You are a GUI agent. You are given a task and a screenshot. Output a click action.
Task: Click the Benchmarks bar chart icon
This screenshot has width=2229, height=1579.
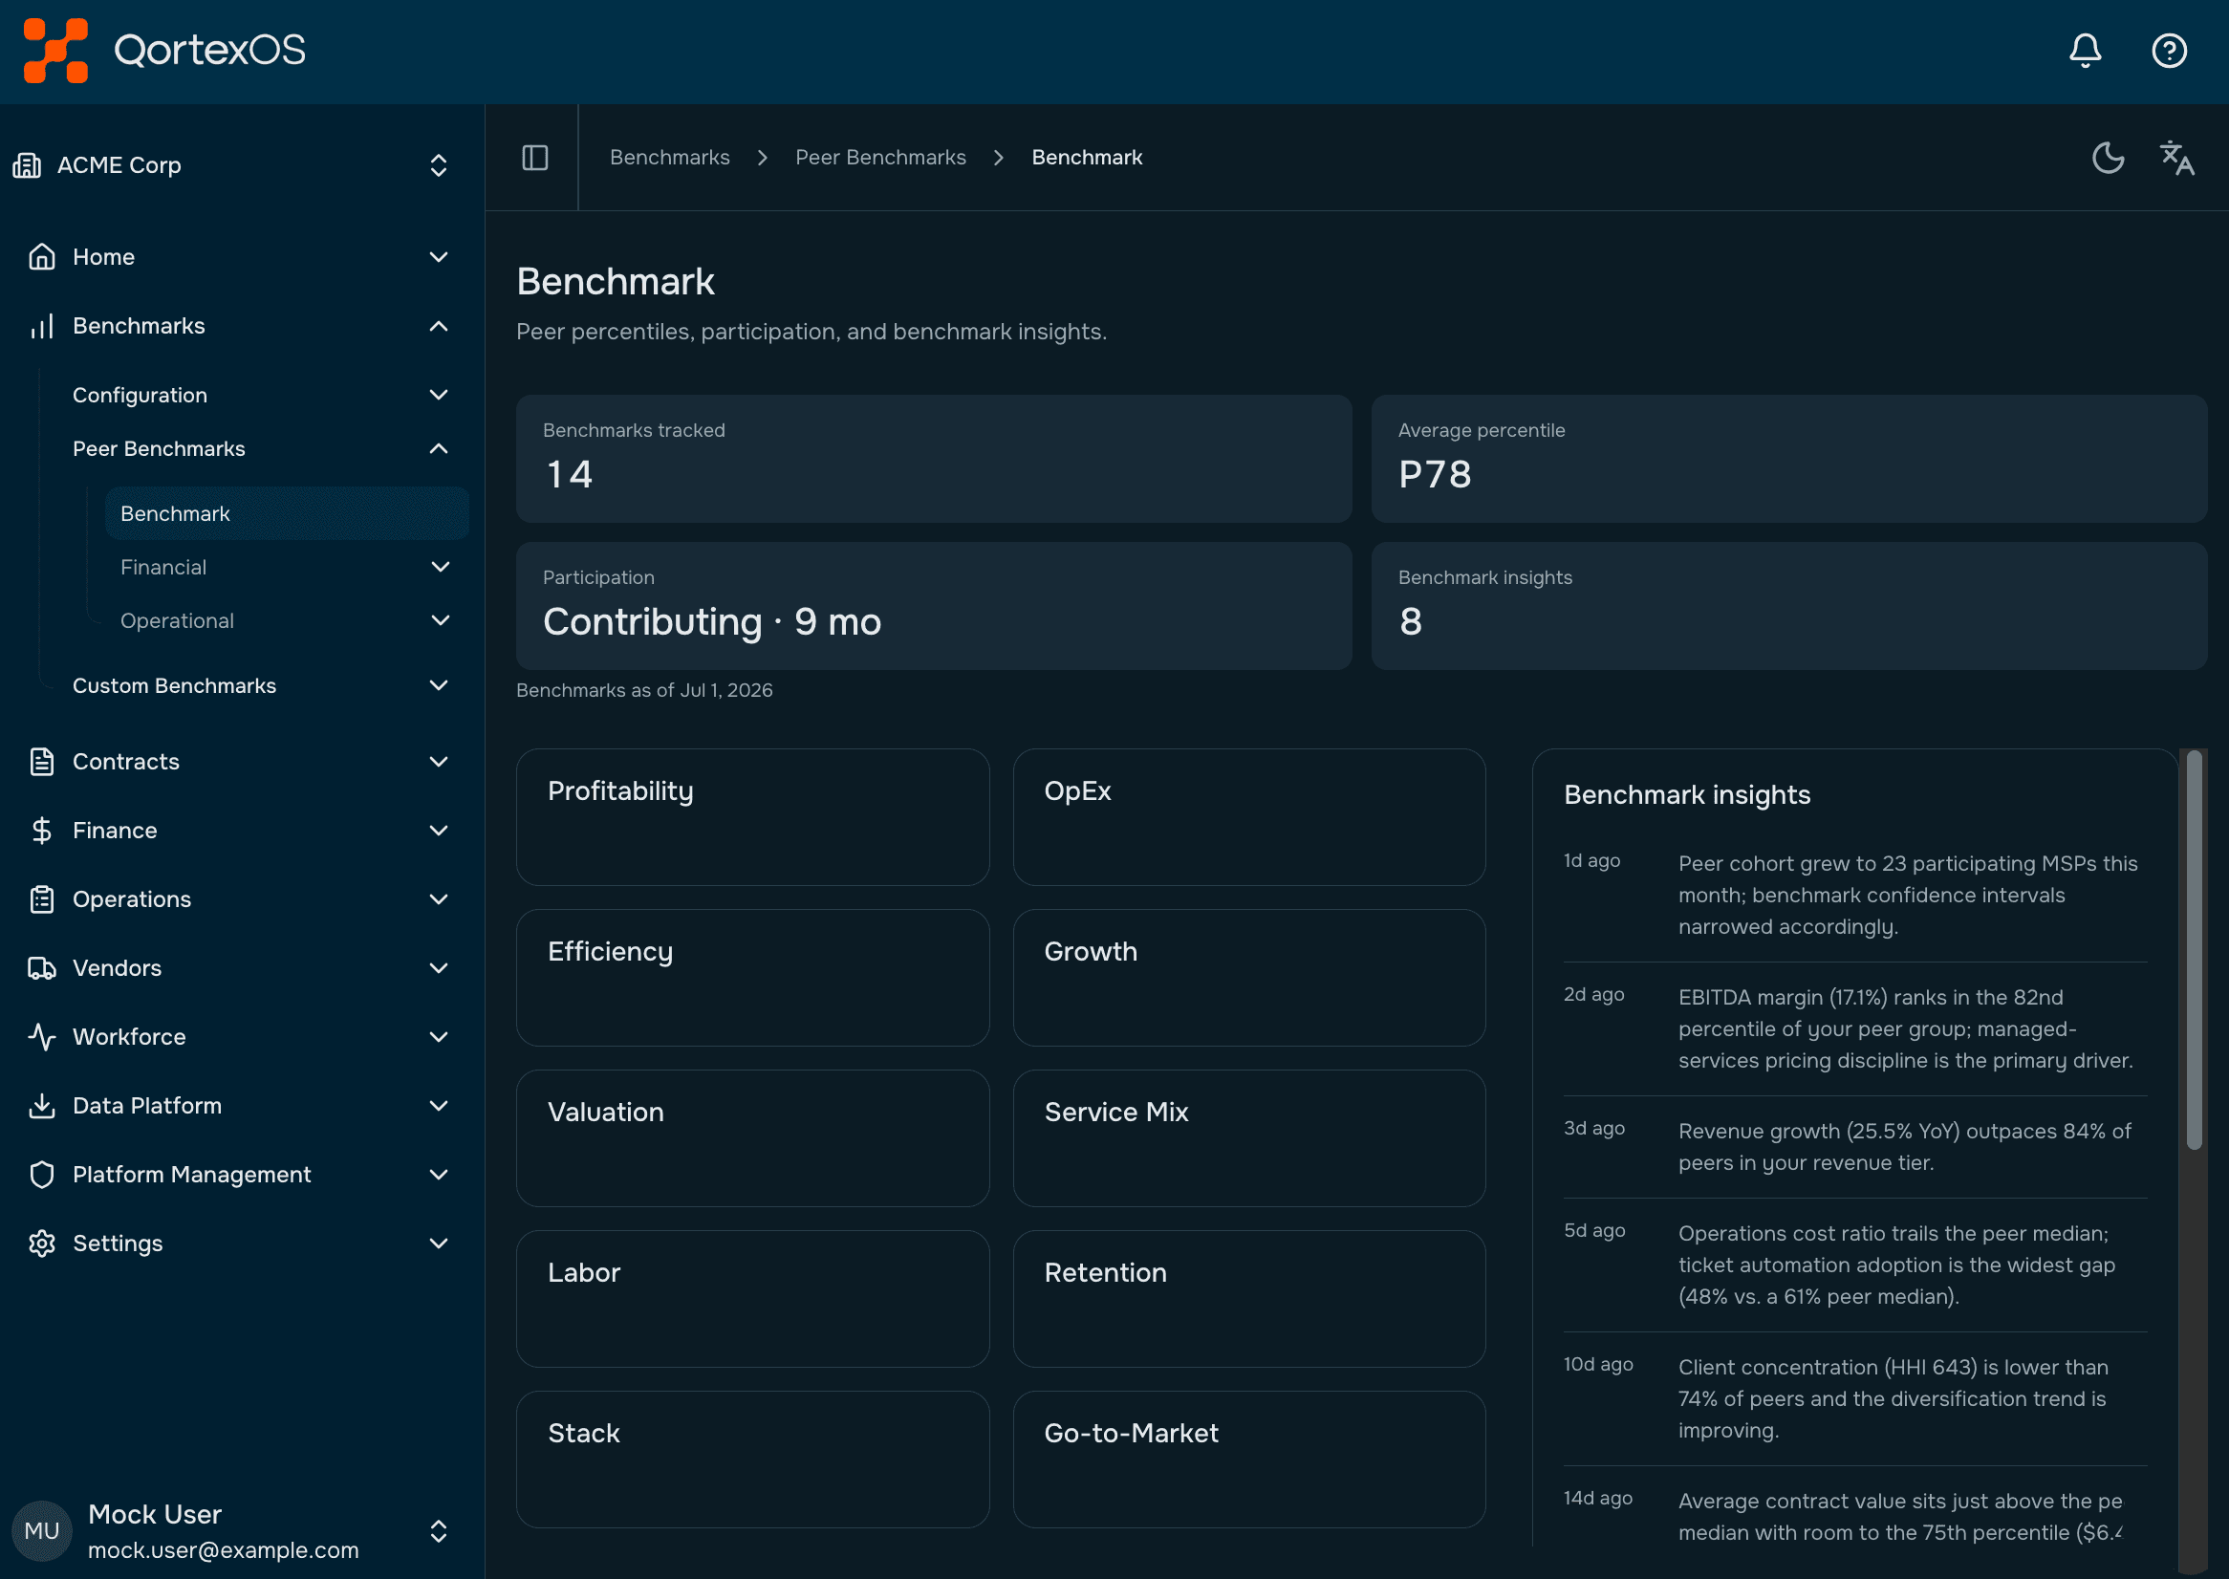(x=42, y=326)
